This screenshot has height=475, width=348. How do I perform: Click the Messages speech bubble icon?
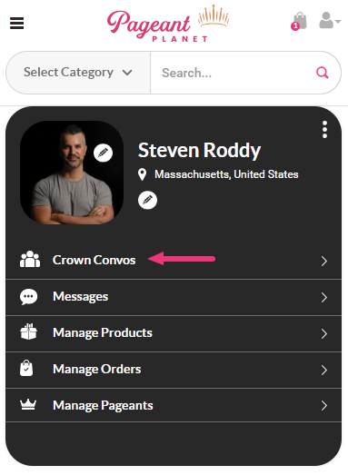(29, 297)
